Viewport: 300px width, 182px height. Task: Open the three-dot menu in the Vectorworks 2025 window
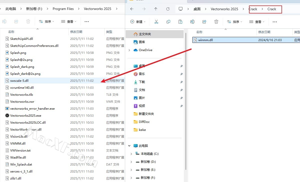[87, 21]
